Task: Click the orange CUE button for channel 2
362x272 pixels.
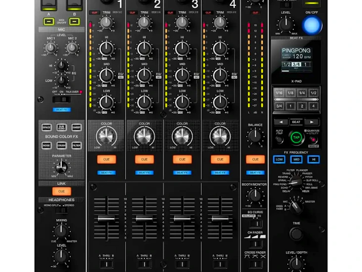Action: [x=144, y=159]
